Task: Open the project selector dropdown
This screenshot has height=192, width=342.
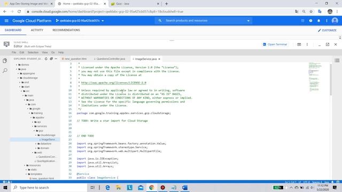Action: (x=80, y=21)
